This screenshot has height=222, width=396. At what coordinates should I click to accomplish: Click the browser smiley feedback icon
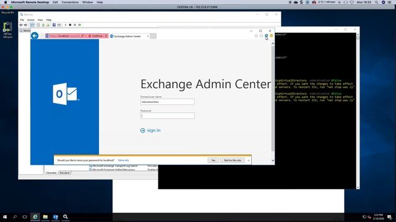point(271,36)
